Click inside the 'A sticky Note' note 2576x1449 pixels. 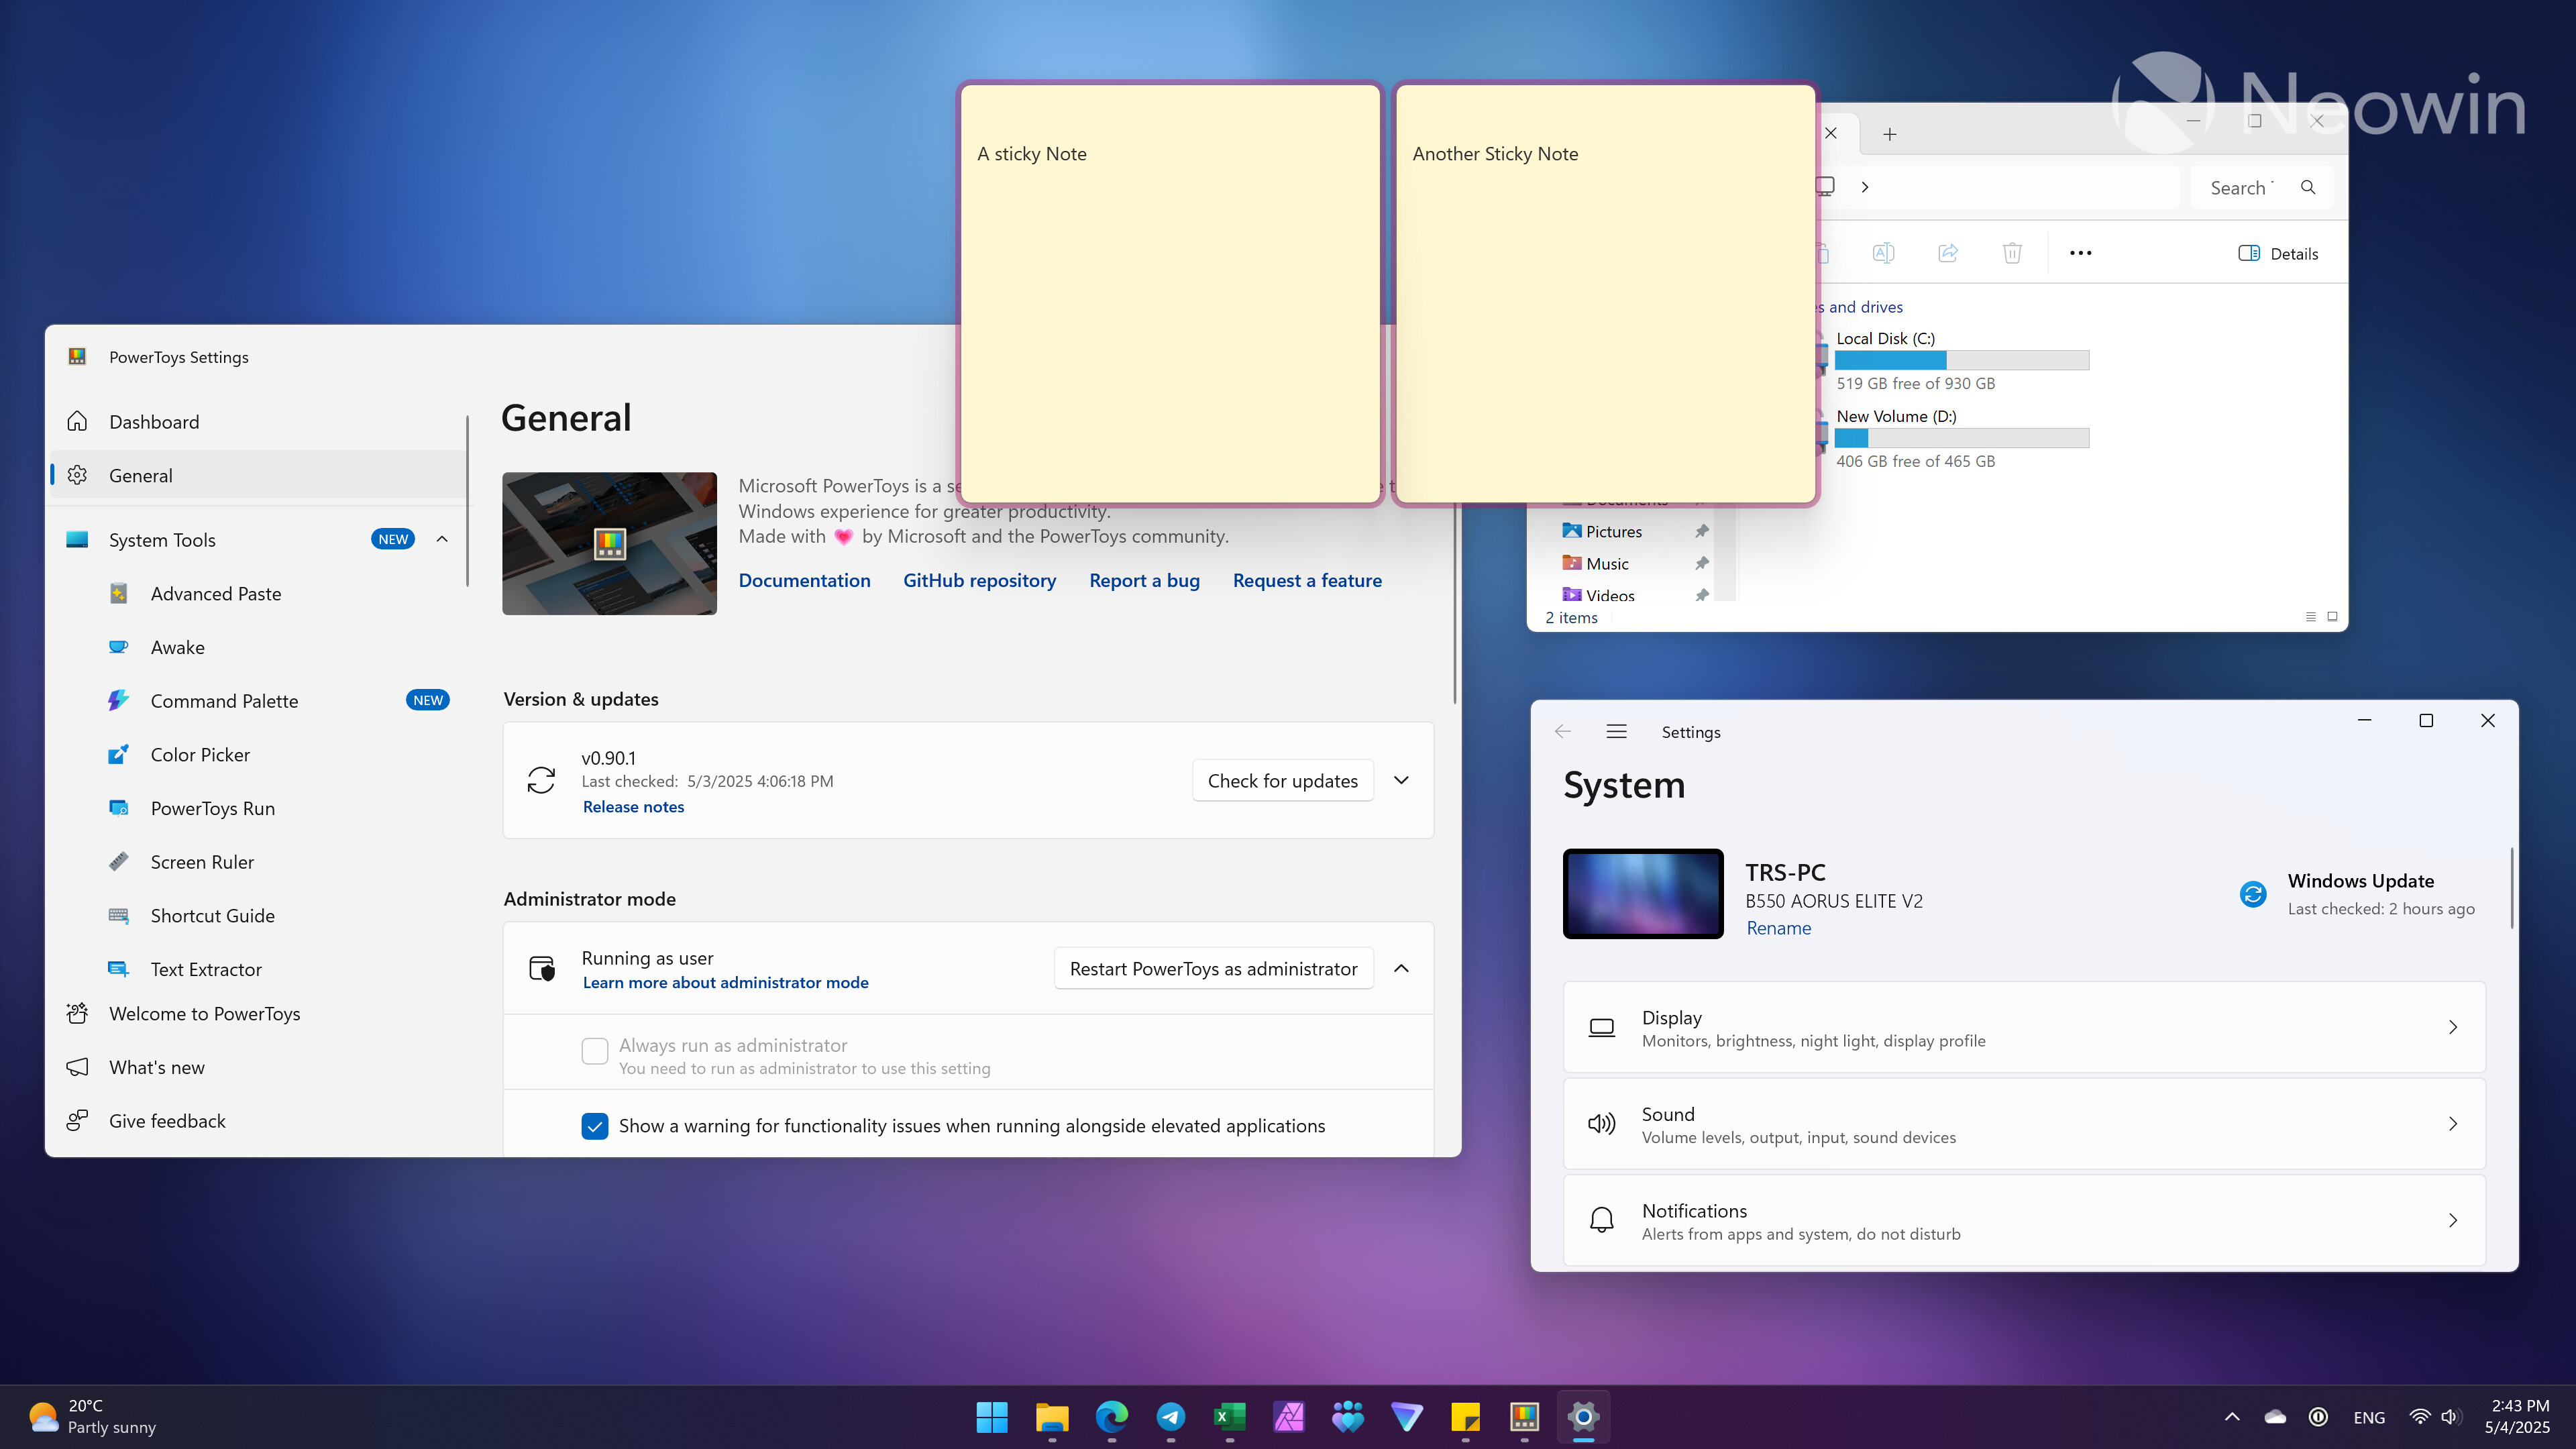click(1169, 294)
